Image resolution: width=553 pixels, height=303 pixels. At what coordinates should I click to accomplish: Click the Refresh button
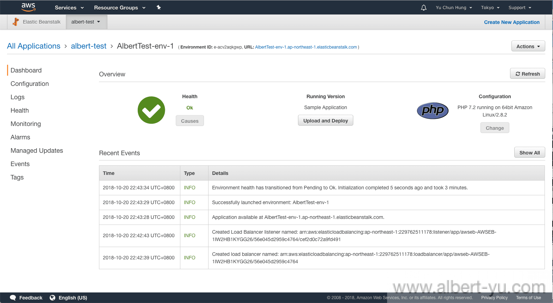tap(527, 74)
